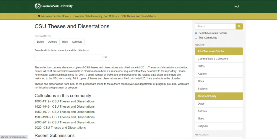The width and height of the screenshot is (277, 139).
Task: Focus the community search text field
Action: (x=68, y=57)
